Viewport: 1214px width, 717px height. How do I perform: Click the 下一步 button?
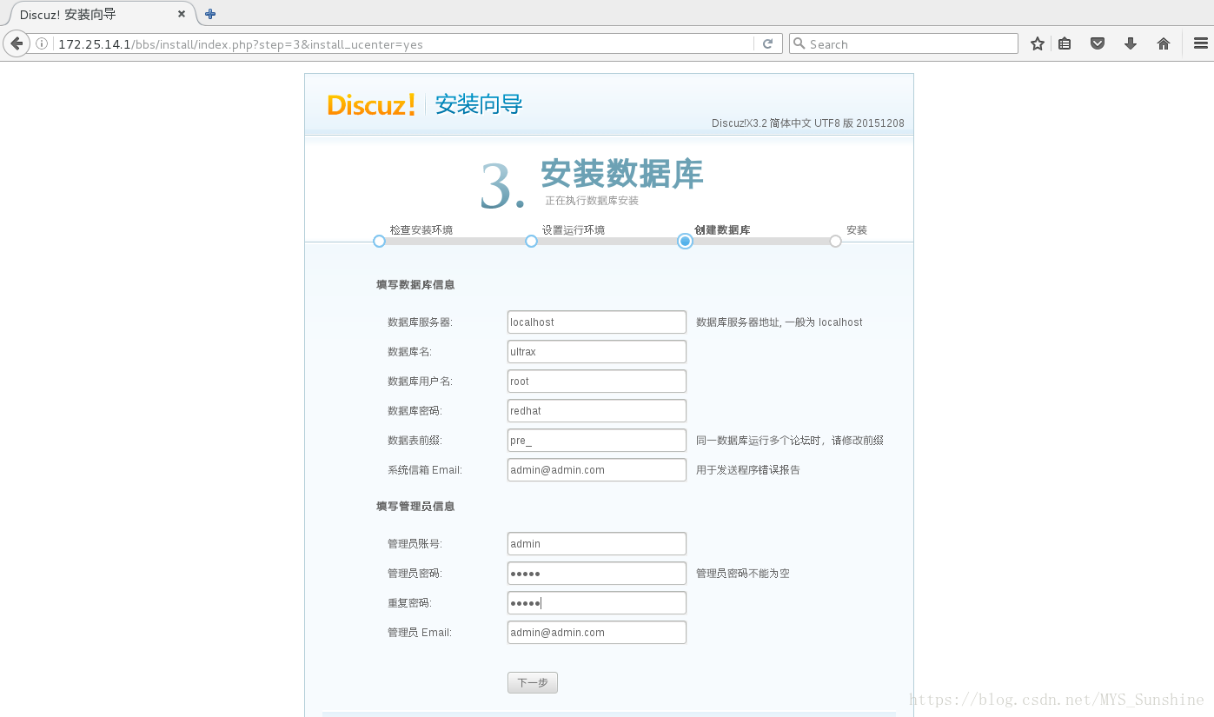533,682
